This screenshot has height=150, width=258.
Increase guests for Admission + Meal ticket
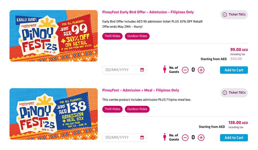pyautogui.click(x=201, y=137)
